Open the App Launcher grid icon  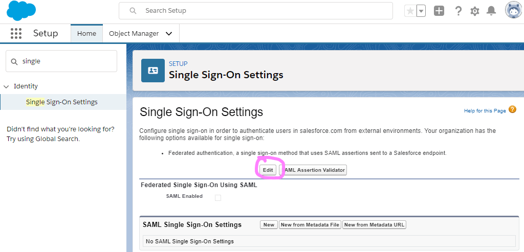coord(16,34)
